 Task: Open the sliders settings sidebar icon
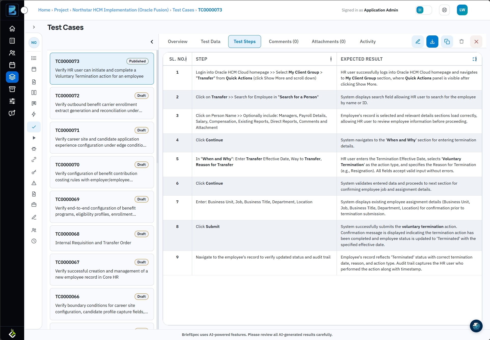(12, 101)
